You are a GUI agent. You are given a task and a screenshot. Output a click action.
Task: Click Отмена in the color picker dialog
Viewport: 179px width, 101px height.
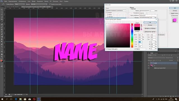point(150,25)
